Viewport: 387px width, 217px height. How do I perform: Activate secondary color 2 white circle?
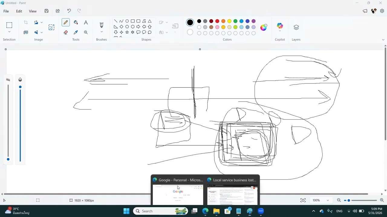tap(190, 32)
